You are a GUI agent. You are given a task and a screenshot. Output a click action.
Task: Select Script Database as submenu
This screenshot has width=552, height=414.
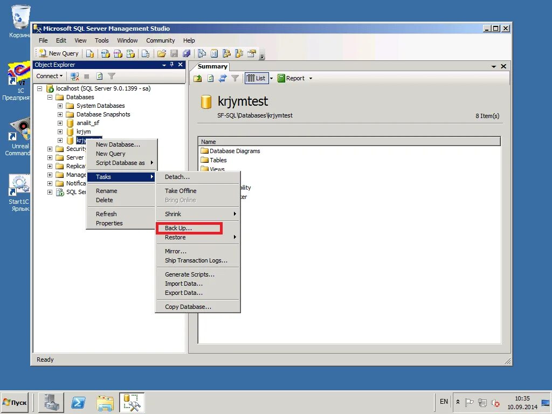point(121,163)
